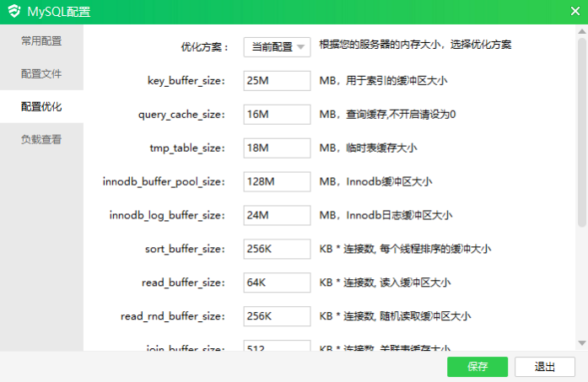Click the tmp_table_size label text

pos(187,148)
